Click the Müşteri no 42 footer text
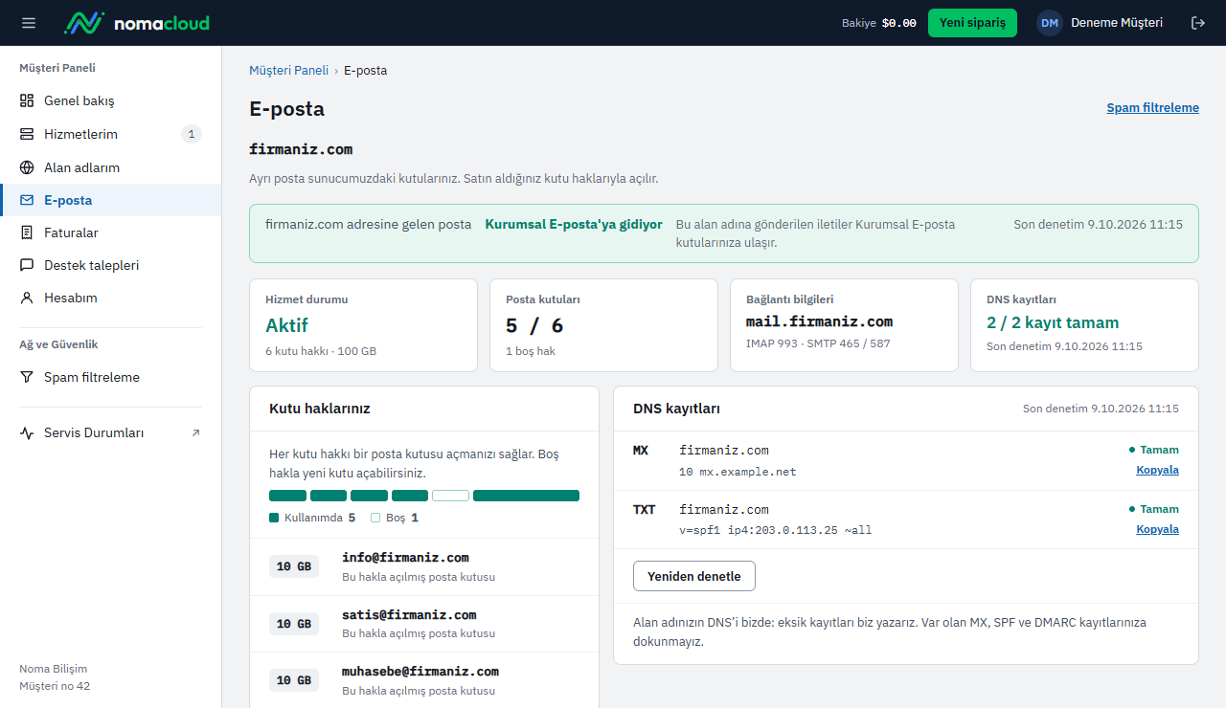Screen dimensions: 1226x708 coord(55,686)
